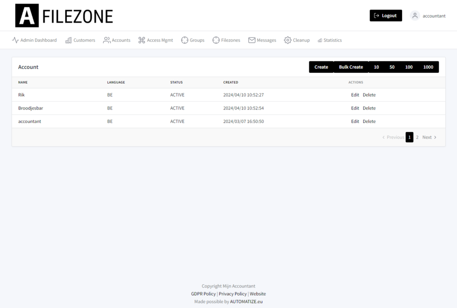Open the Admin Dashboard menu item
Screen dimensions: 457x308
click(x=34, y=40)
